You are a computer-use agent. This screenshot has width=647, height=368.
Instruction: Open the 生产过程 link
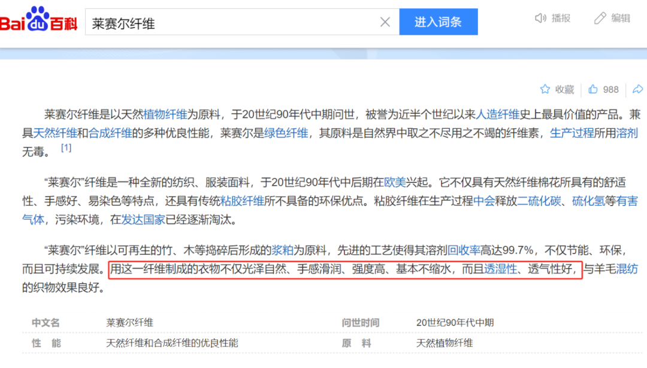572,133
